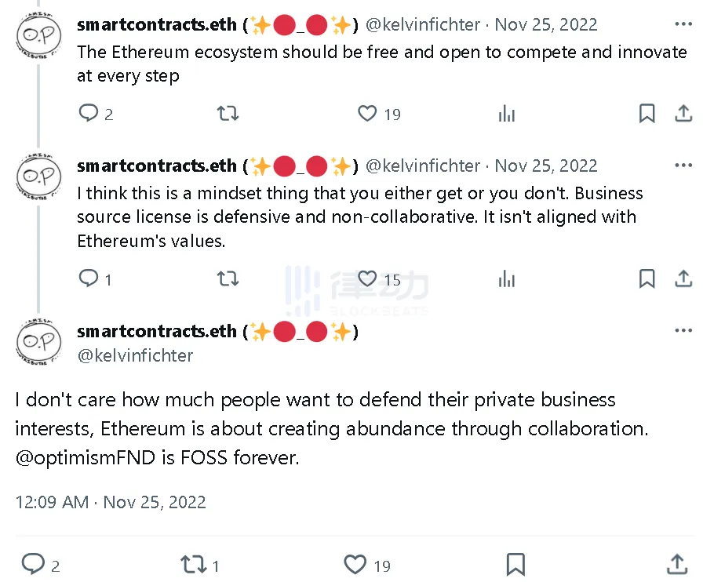This screenshot has height=582, width=714.
Task: Retweet the 'mindset thing' tweet
Action: [228, 278]
